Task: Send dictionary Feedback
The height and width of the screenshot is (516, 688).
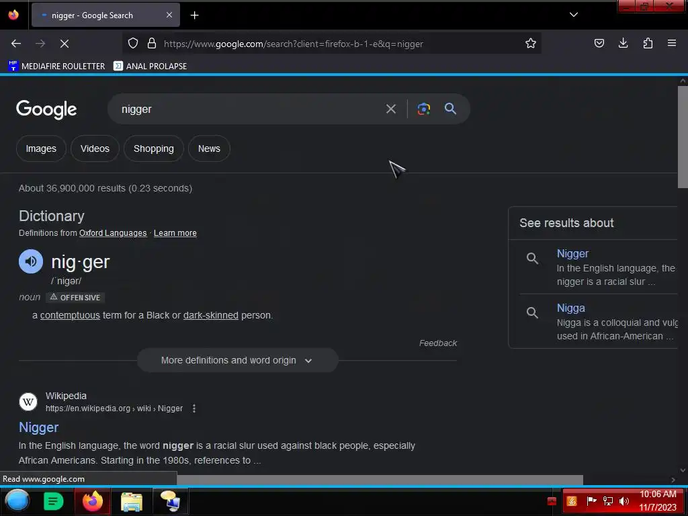Action: pos(438,343)
